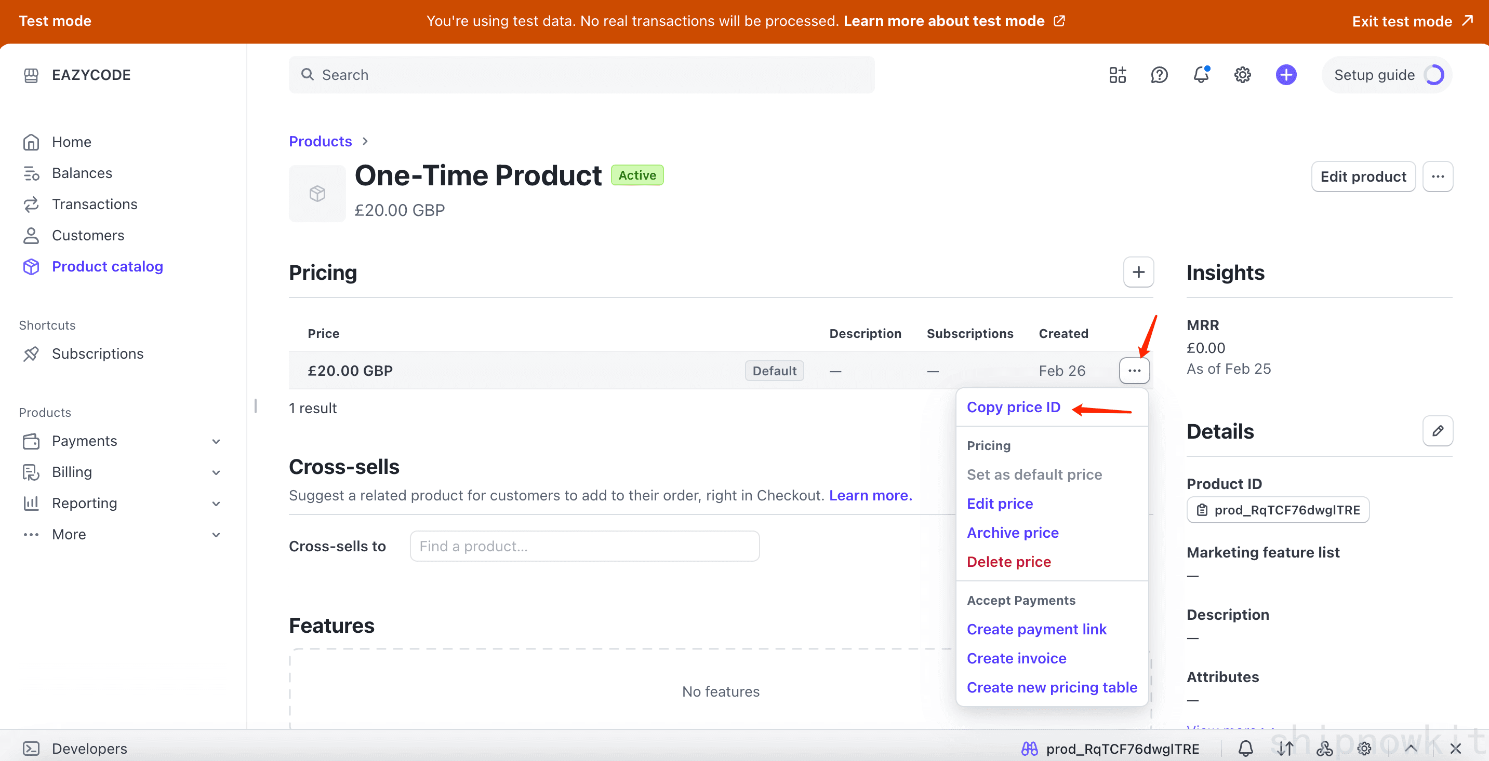Add a price with Pricing plus icon
The height and width of the screenshot is (761, 1489).
[x=1138, y=272]
